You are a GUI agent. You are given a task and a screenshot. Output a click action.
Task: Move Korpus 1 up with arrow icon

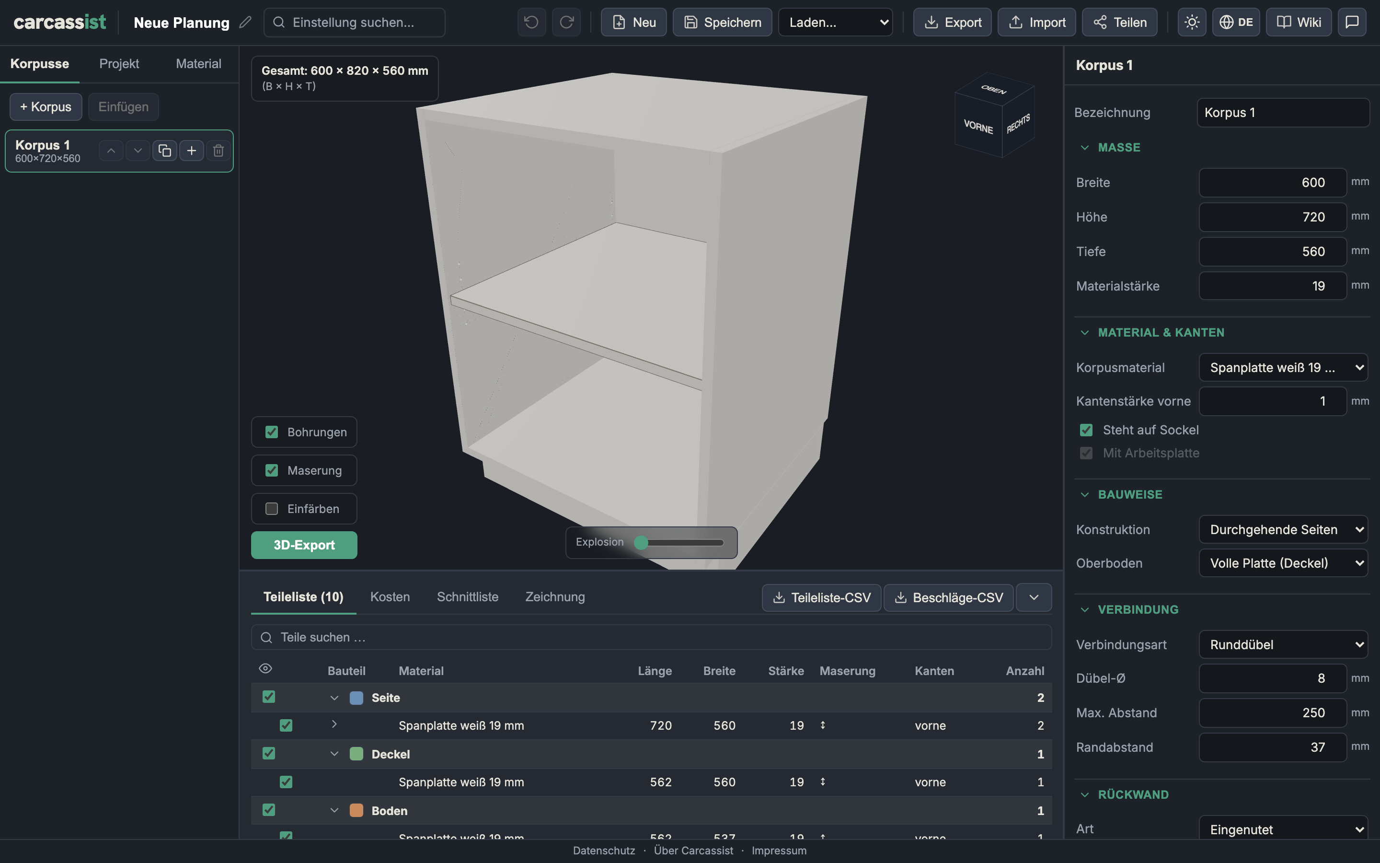(x=111, y=151)
